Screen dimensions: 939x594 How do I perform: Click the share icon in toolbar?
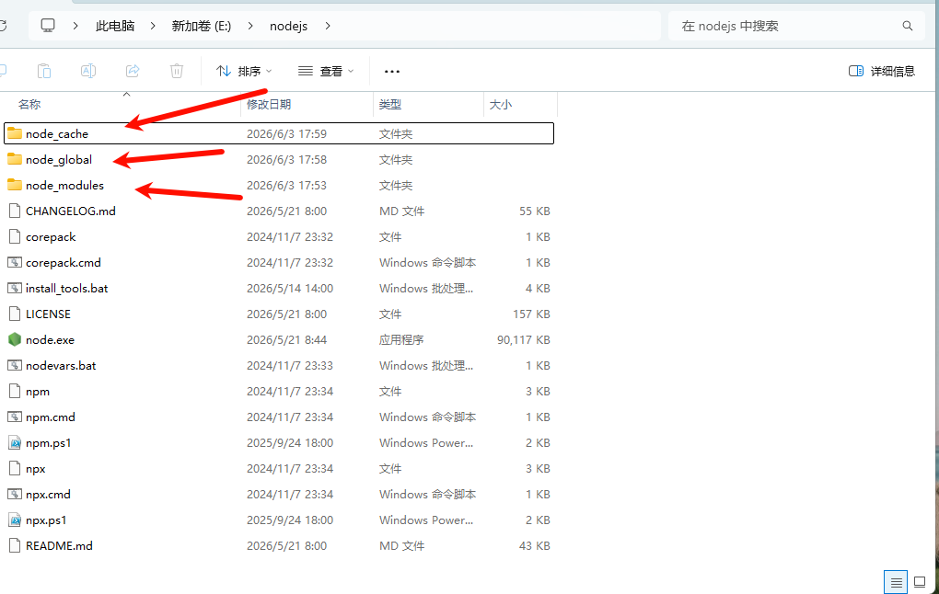click(133, 71)
